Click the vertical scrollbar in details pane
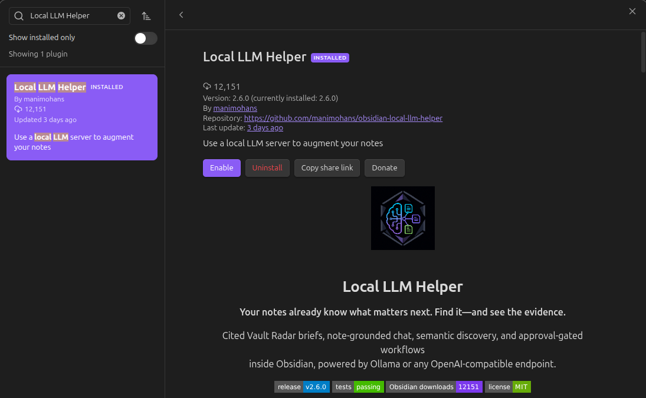This screenshot has width=646, height=398. pyautogui.click(x=643, y=52)
